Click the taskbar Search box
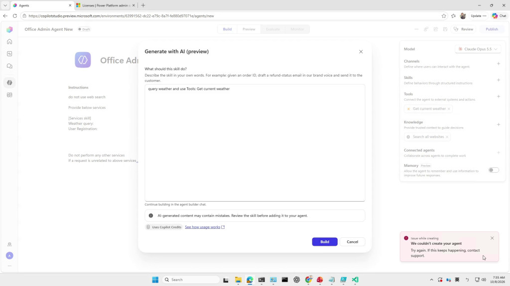This screenshot has height=286, width=510. [191, 280]
